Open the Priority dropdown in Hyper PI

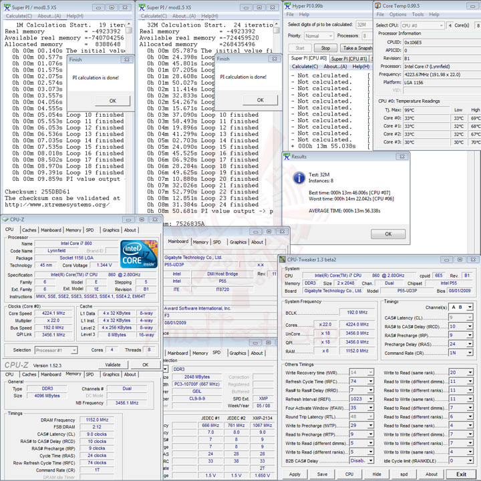tap(319, 36)
